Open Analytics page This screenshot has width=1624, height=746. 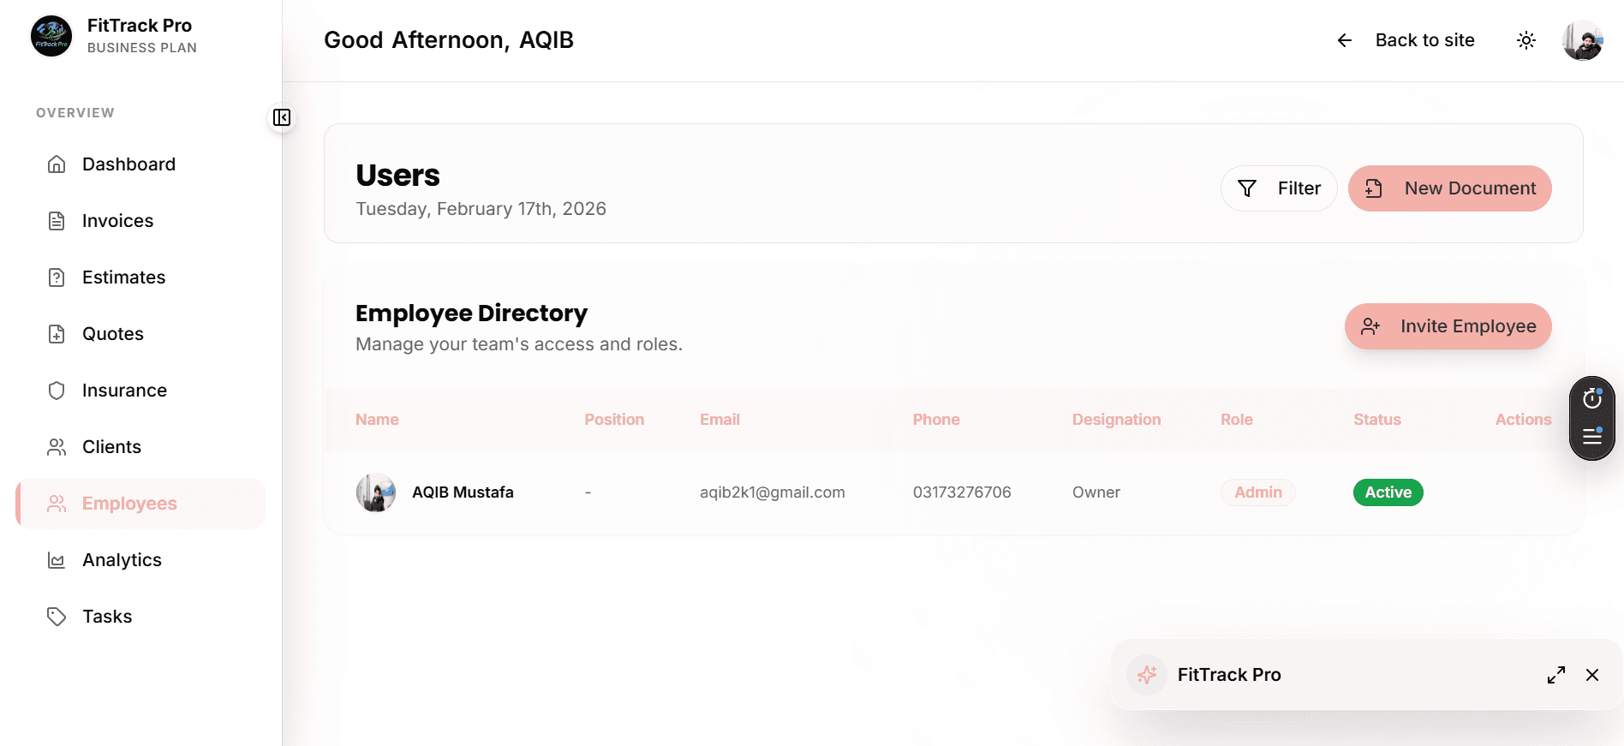point(140,560)
